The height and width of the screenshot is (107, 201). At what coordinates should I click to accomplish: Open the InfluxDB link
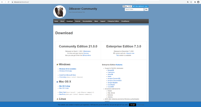[x=110, y=74]
